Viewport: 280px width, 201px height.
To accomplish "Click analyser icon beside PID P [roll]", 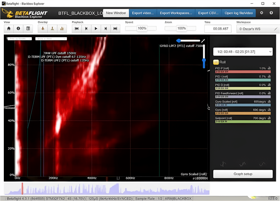I will coord(269,68).
